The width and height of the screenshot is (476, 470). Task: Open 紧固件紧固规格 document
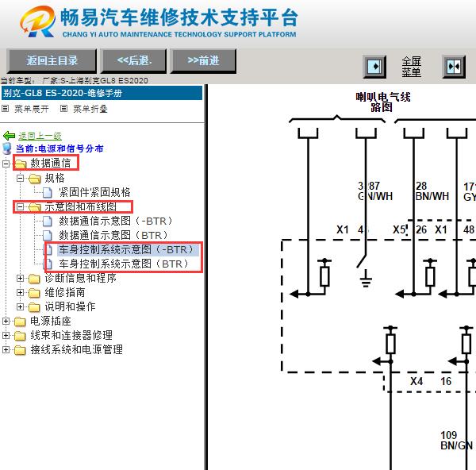tap(94, 192)
